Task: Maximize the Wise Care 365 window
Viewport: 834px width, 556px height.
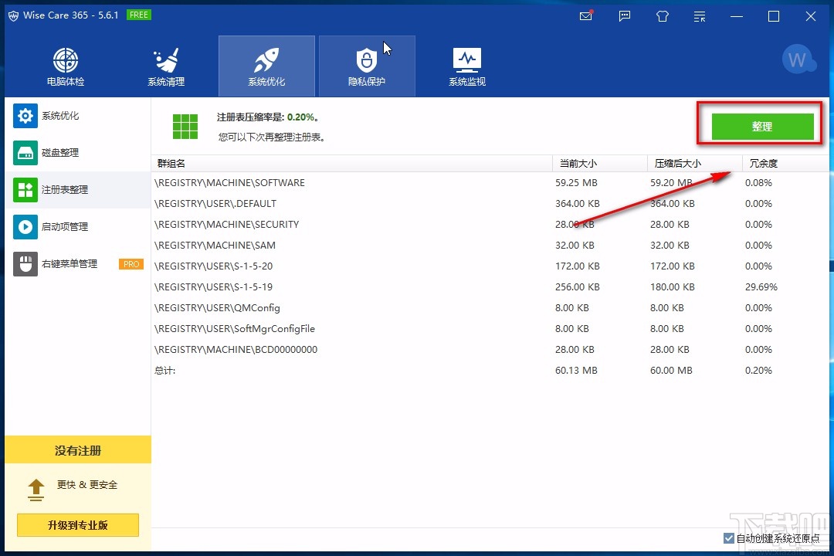Action: 774,16
